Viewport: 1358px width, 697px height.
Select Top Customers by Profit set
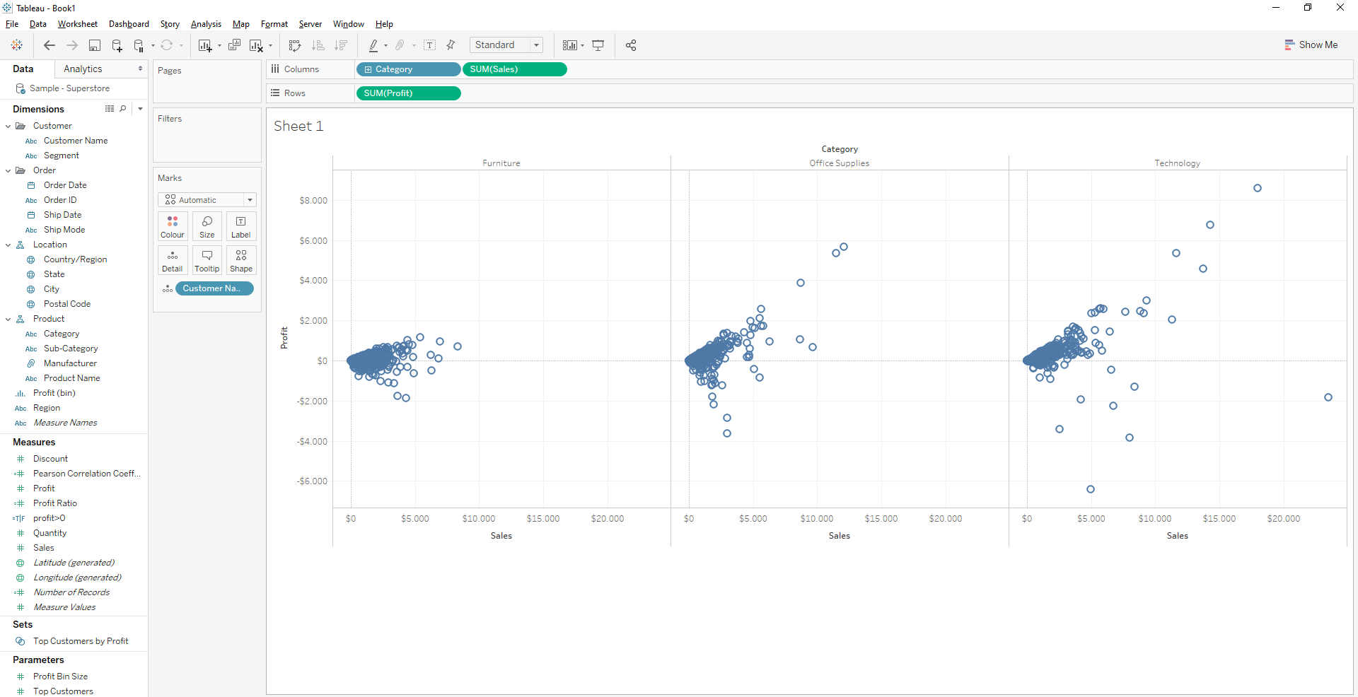[x=80, y=640]
